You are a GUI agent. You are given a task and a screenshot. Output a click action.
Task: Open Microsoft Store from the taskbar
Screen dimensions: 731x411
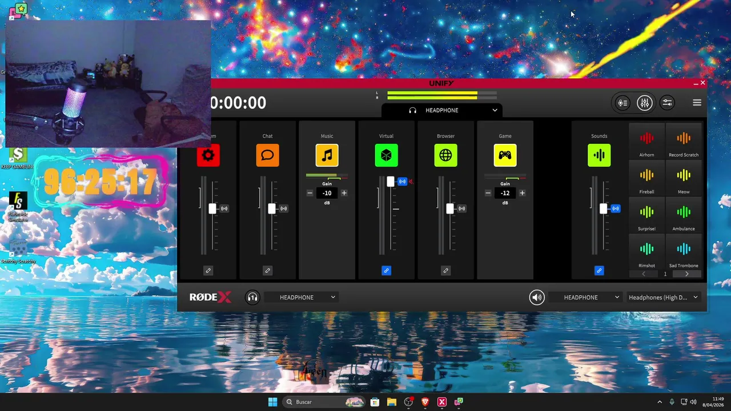tap(375, 402)
